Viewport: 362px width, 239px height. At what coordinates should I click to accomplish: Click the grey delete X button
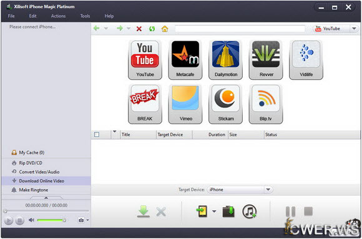pos(161,212)
